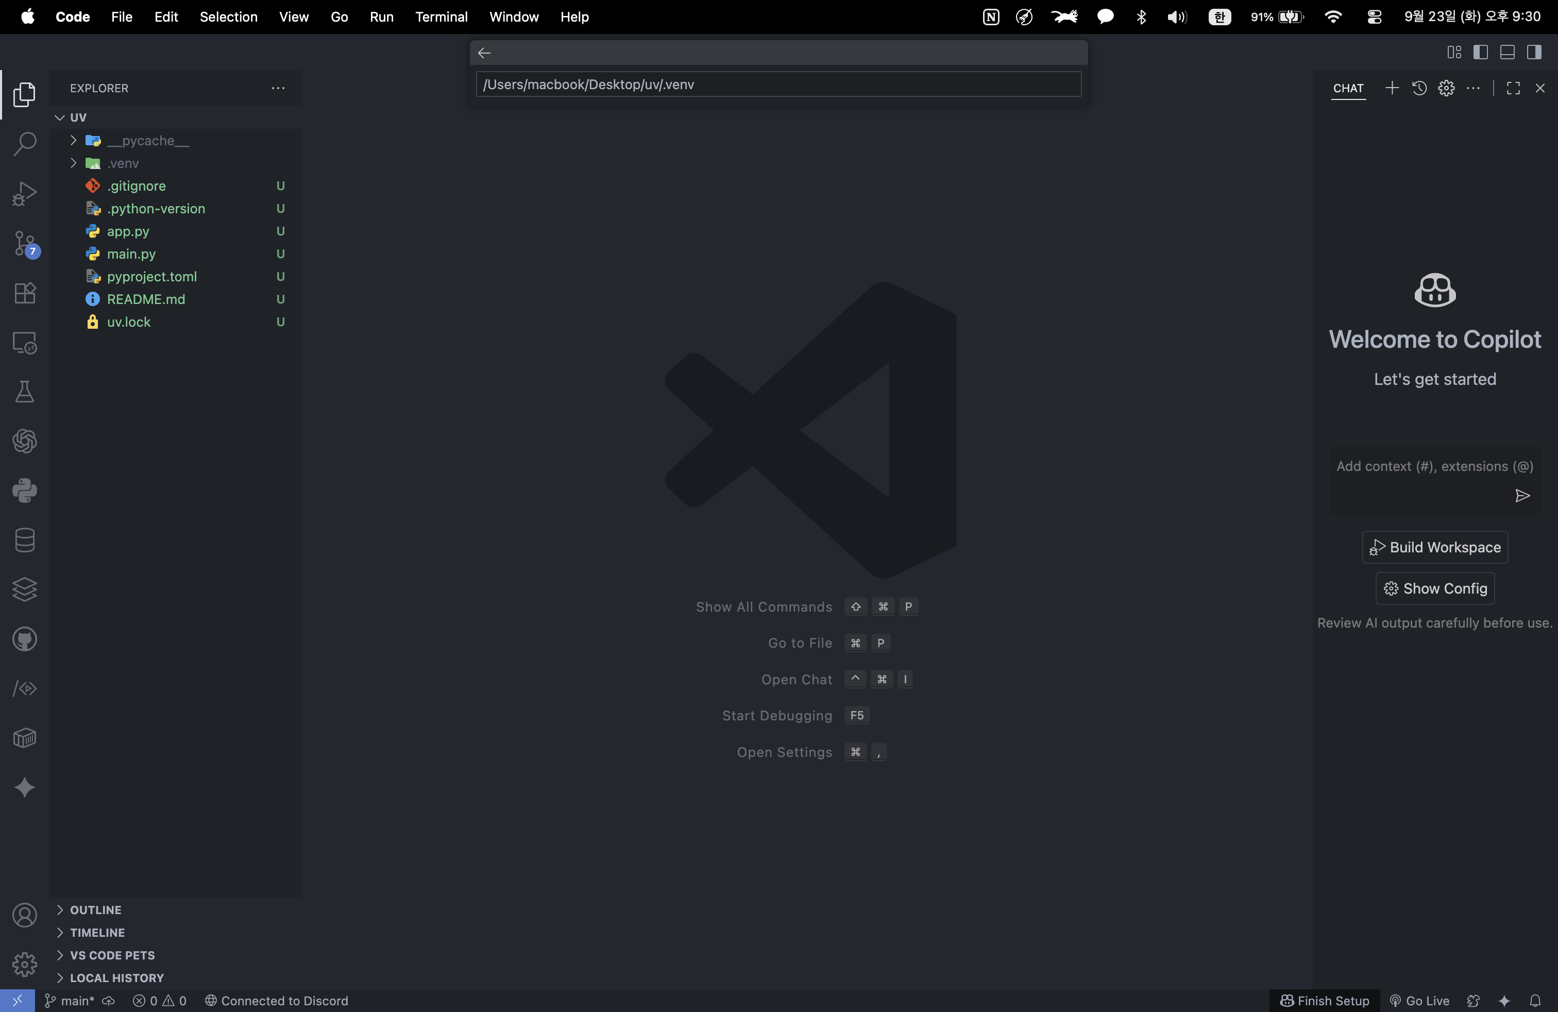Image resolution: width=1558 pixels, height=1012 pixels.
Task: Toggle the bottom panel visibility
Action: coord(1507,53)
